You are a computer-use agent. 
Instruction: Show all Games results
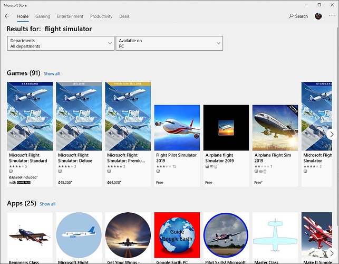pyautogui.click(x=52, y=73)
